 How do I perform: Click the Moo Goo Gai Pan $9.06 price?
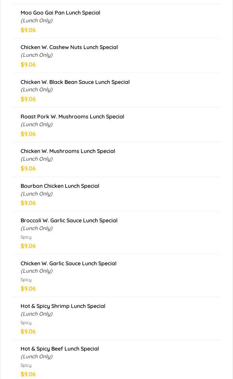point(28,30)
